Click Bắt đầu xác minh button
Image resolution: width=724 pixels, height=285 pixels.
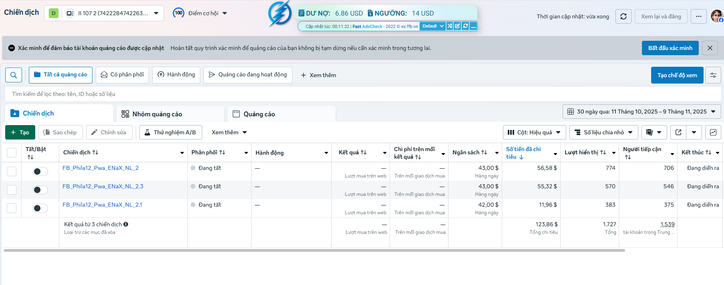(x=670, y=48)
